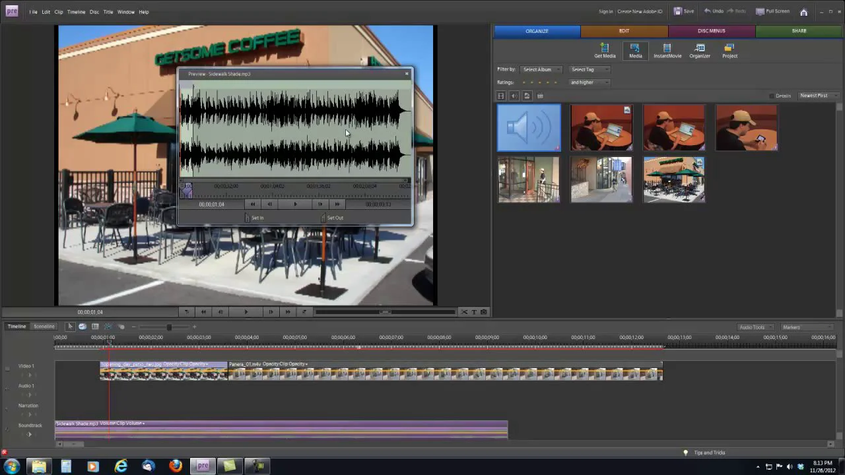This screenshot has width=845, height=475.
Task: Open the Newest First sort dropdown
Action: click(818, 96)
